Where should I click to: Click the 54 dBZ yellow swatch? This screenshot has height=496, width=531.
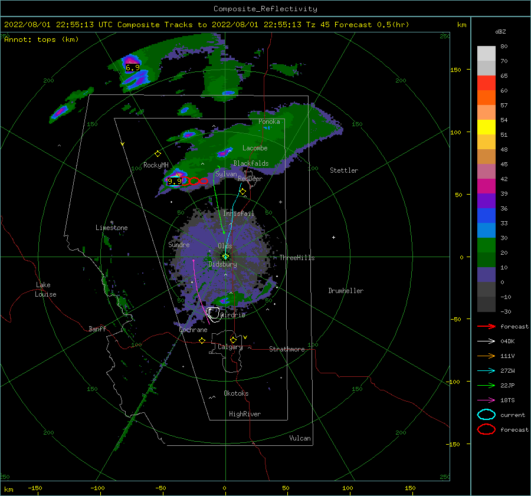point(486,127)
